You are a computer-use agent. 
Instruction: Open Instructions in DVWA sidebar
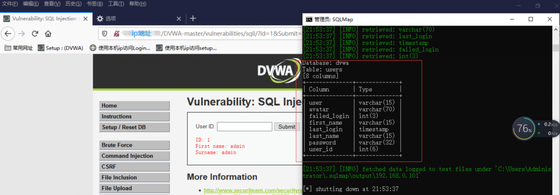click(134, 116)
